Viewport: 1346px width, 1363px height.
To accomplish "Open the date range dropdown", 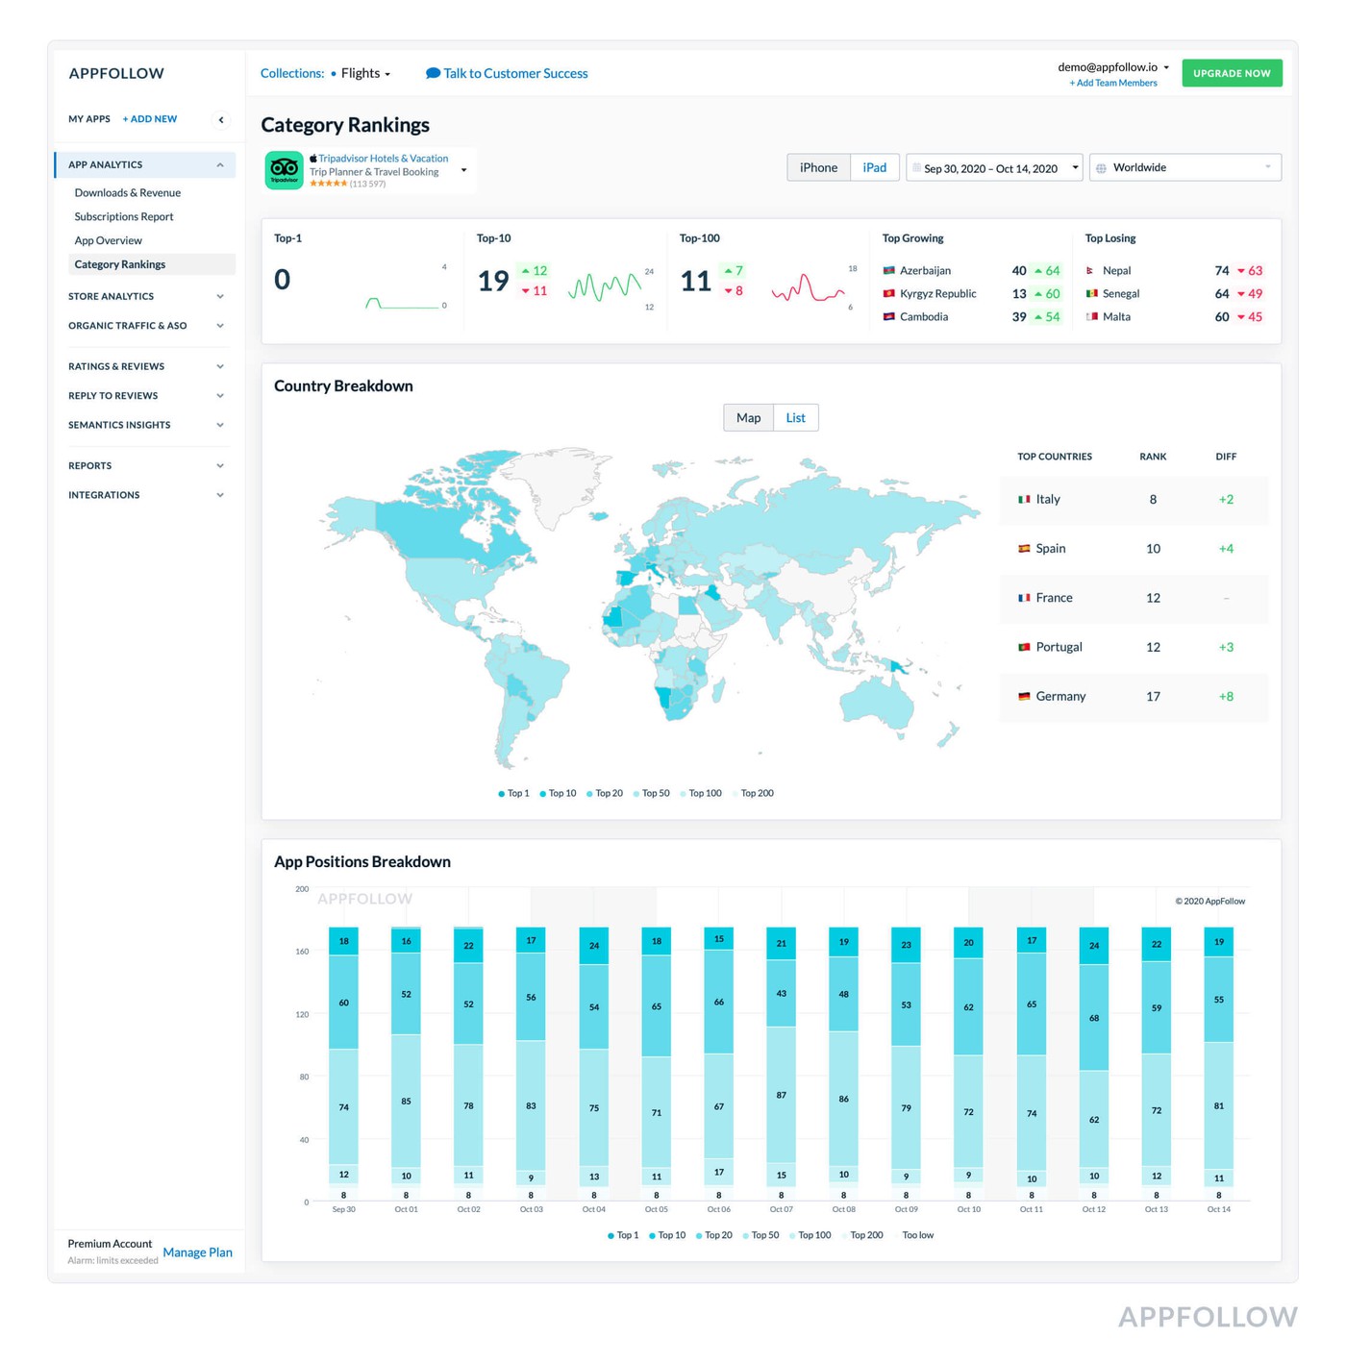I will (994, 168).
